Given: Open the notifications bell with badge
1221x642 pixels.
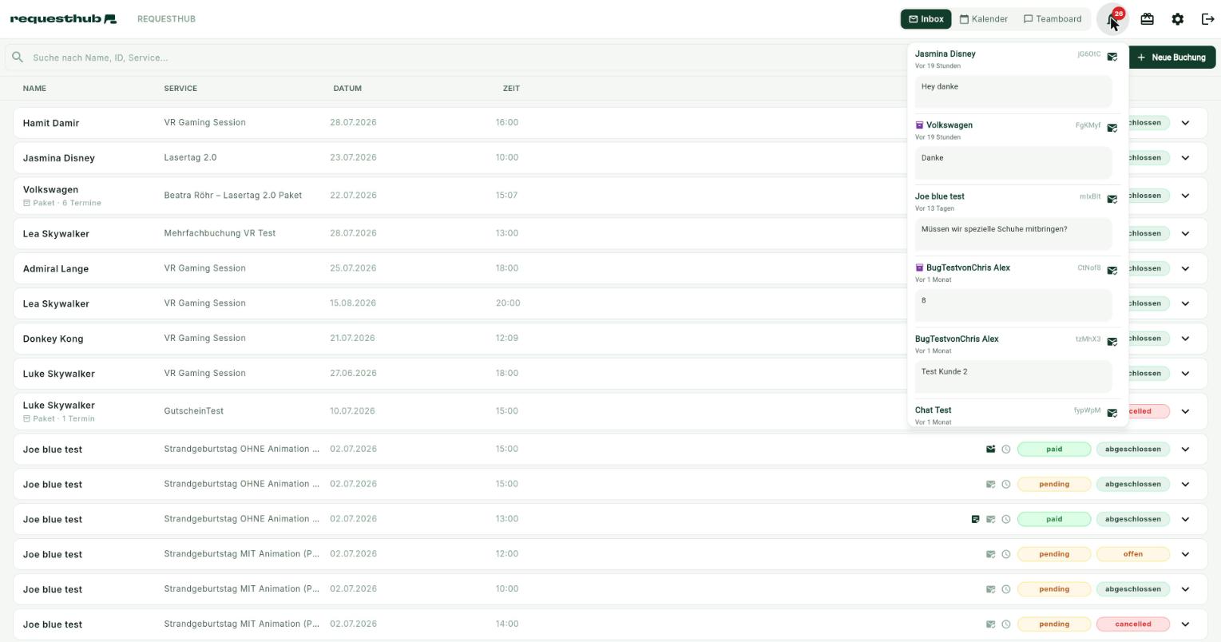Looking at the screenshot, I should pyautogui.click(x=1112, y=19).
